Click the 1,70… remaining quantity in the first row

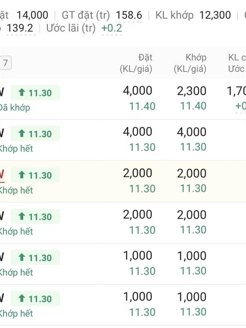click(237, 91)
